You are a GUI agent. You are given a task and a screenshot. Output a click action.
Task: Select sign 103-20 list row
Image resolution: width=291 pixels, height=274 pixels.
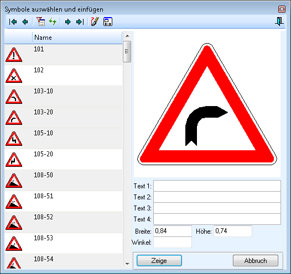(63, 118)
